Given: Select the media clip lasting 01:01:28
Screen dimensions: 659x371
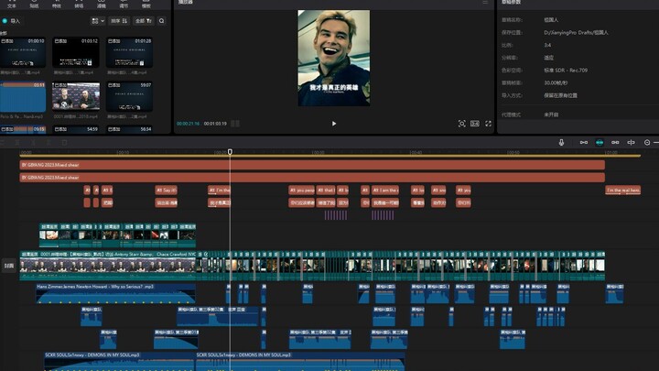Looking at the screenshot, I should [x=129, y=52].
